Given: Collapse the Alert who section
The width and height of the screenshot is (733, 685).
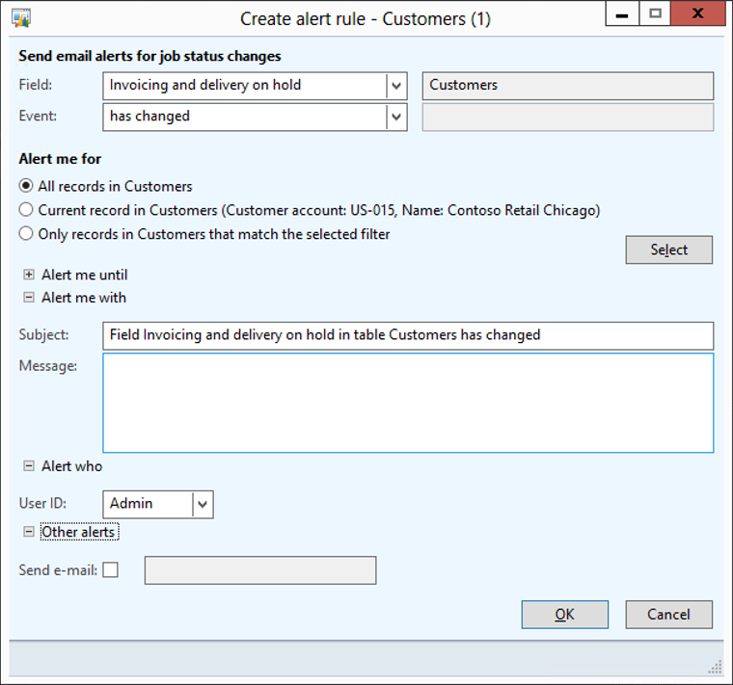Looking at the screenshot, I should [29, 466].
